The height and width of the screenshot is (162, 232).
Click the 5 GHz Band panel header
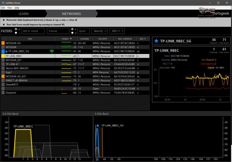[162, 114]
